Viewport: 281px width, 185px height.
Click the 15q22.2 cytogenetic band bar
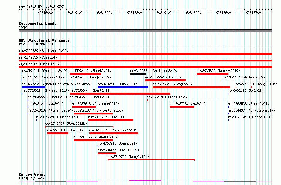[145, 31]
